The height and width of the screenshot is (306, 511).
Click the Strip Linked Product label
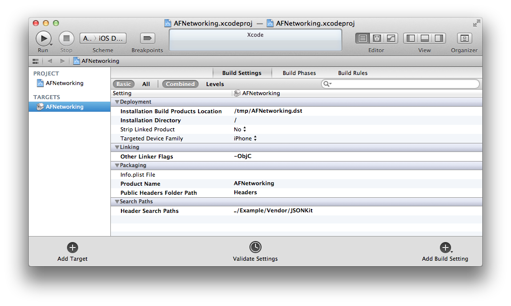click(147, 129)
